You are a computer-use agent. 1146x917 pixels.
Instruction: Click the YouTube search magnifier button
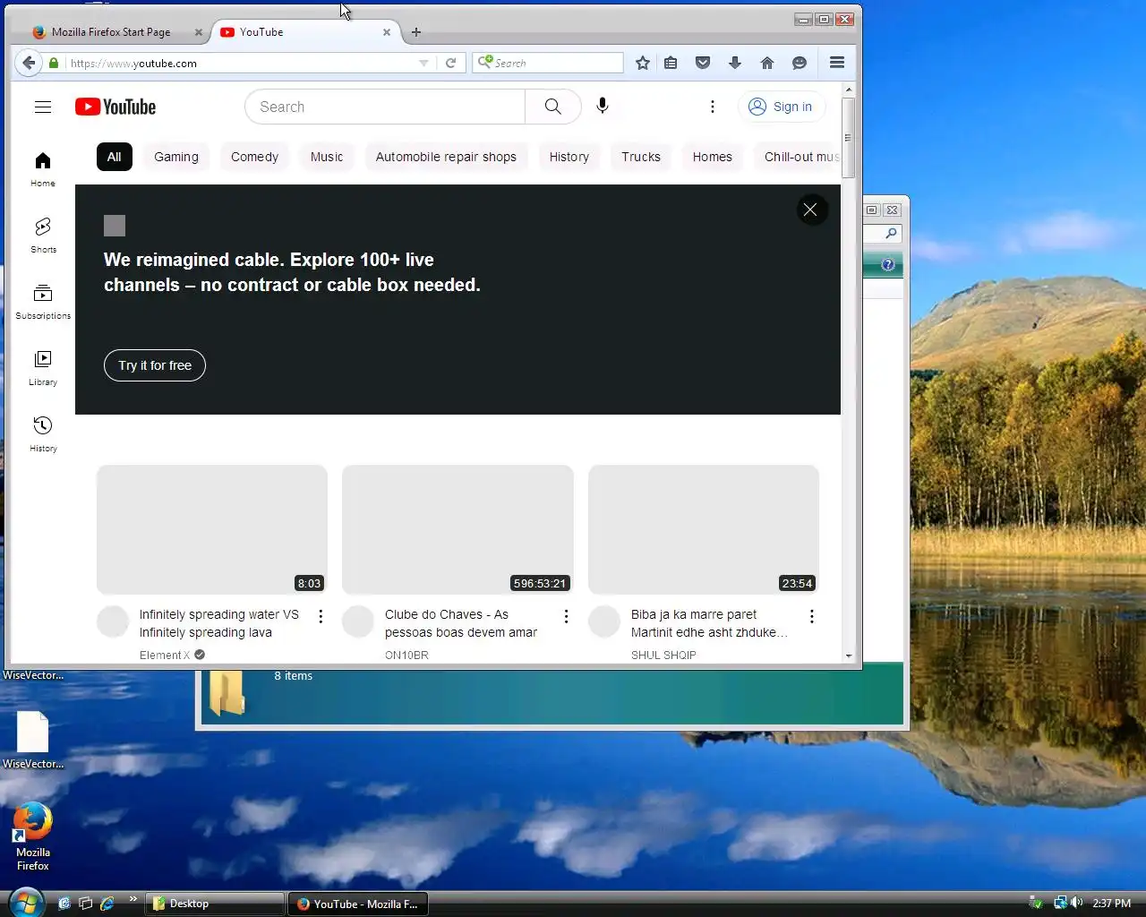tap(553, 107)
